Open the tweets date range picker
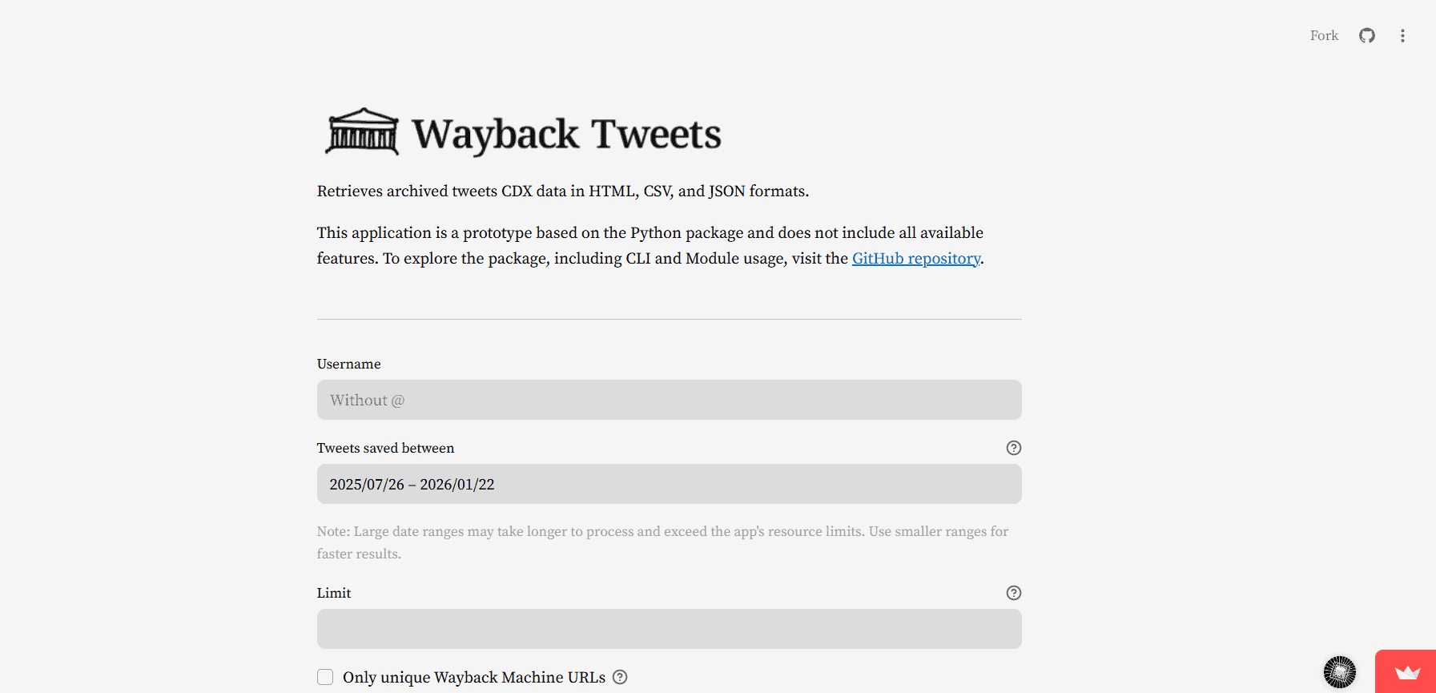Screen dimensions: 1436x693 (670, 484)
